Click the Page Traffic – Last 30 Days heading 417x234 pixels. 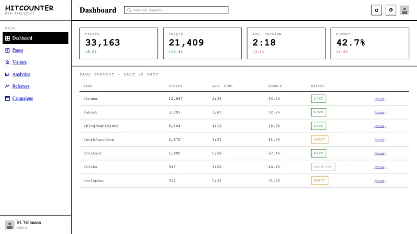(119, 74)
